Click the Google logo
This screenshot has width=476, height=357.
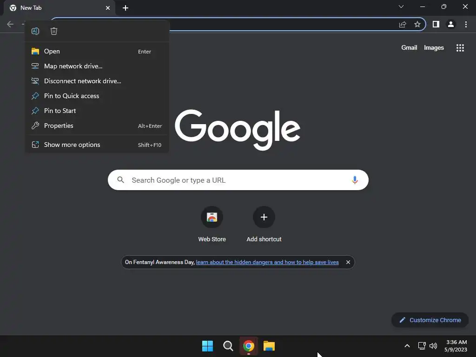tap(238, 130)
